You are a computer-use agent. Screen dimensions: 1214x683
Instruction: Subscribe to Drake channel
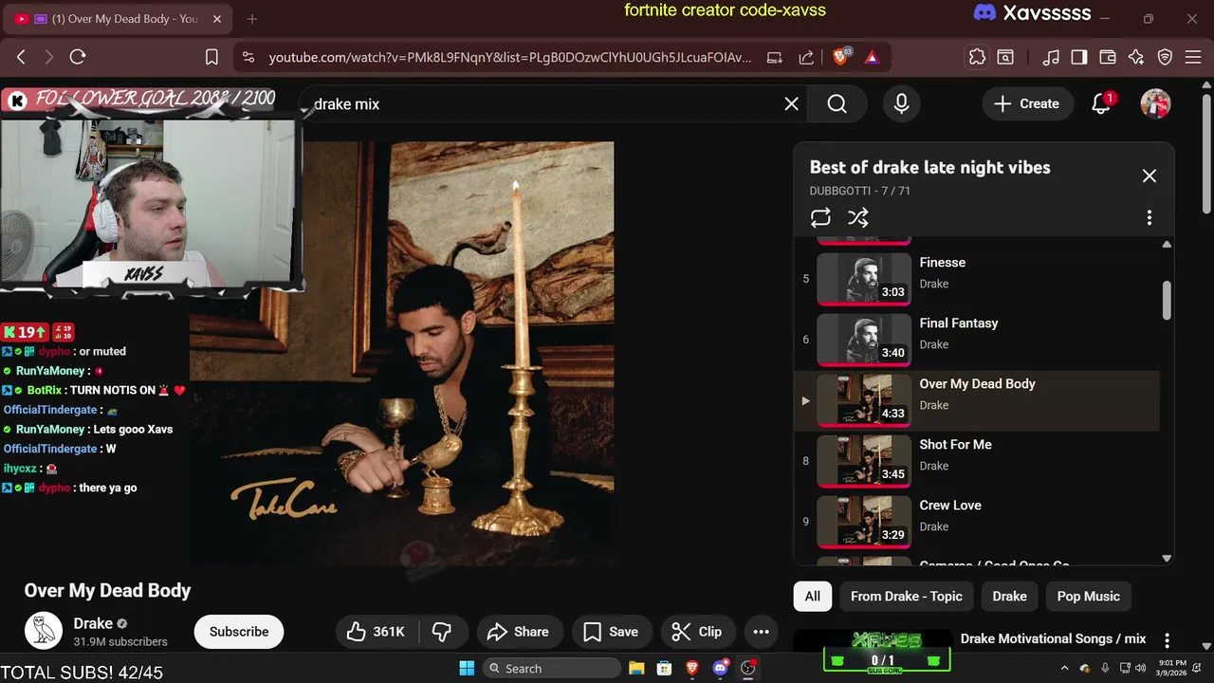239,632
